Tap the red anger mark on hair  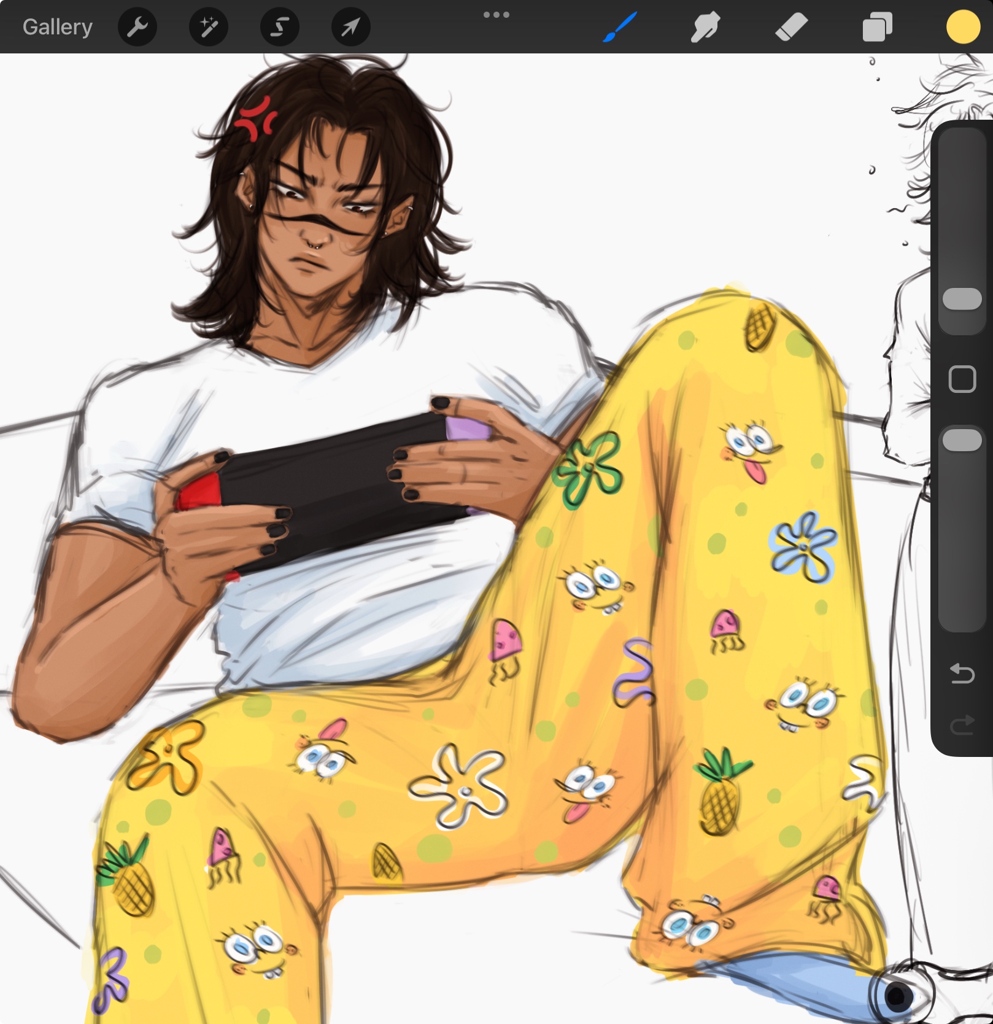(255, 118)
